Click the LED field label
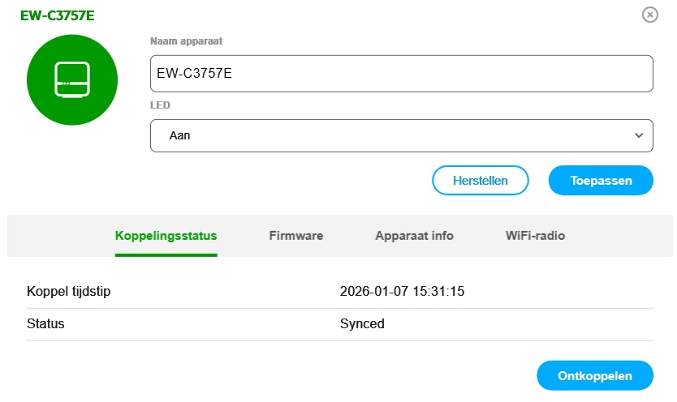 click(160, 105)
